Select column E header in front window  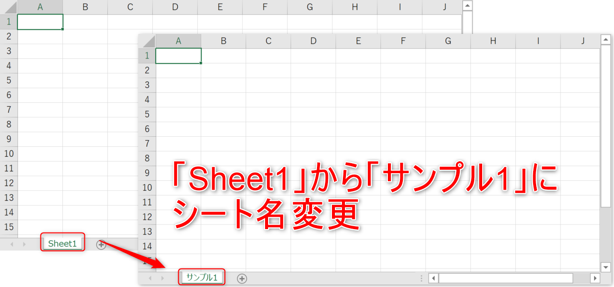(358, 41)
